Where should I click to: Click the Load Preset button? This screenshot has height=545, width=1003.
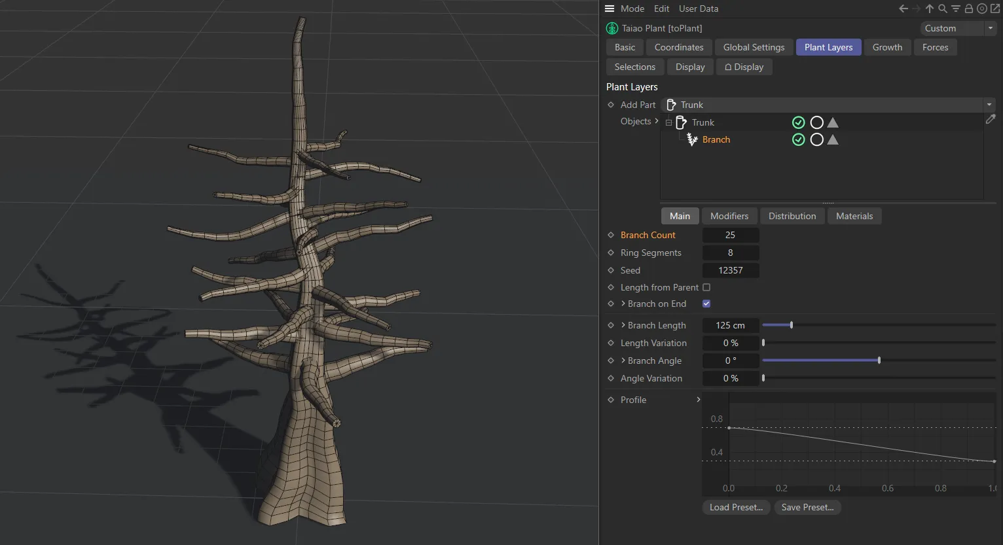pyautogui.click(x=735, y=507)
